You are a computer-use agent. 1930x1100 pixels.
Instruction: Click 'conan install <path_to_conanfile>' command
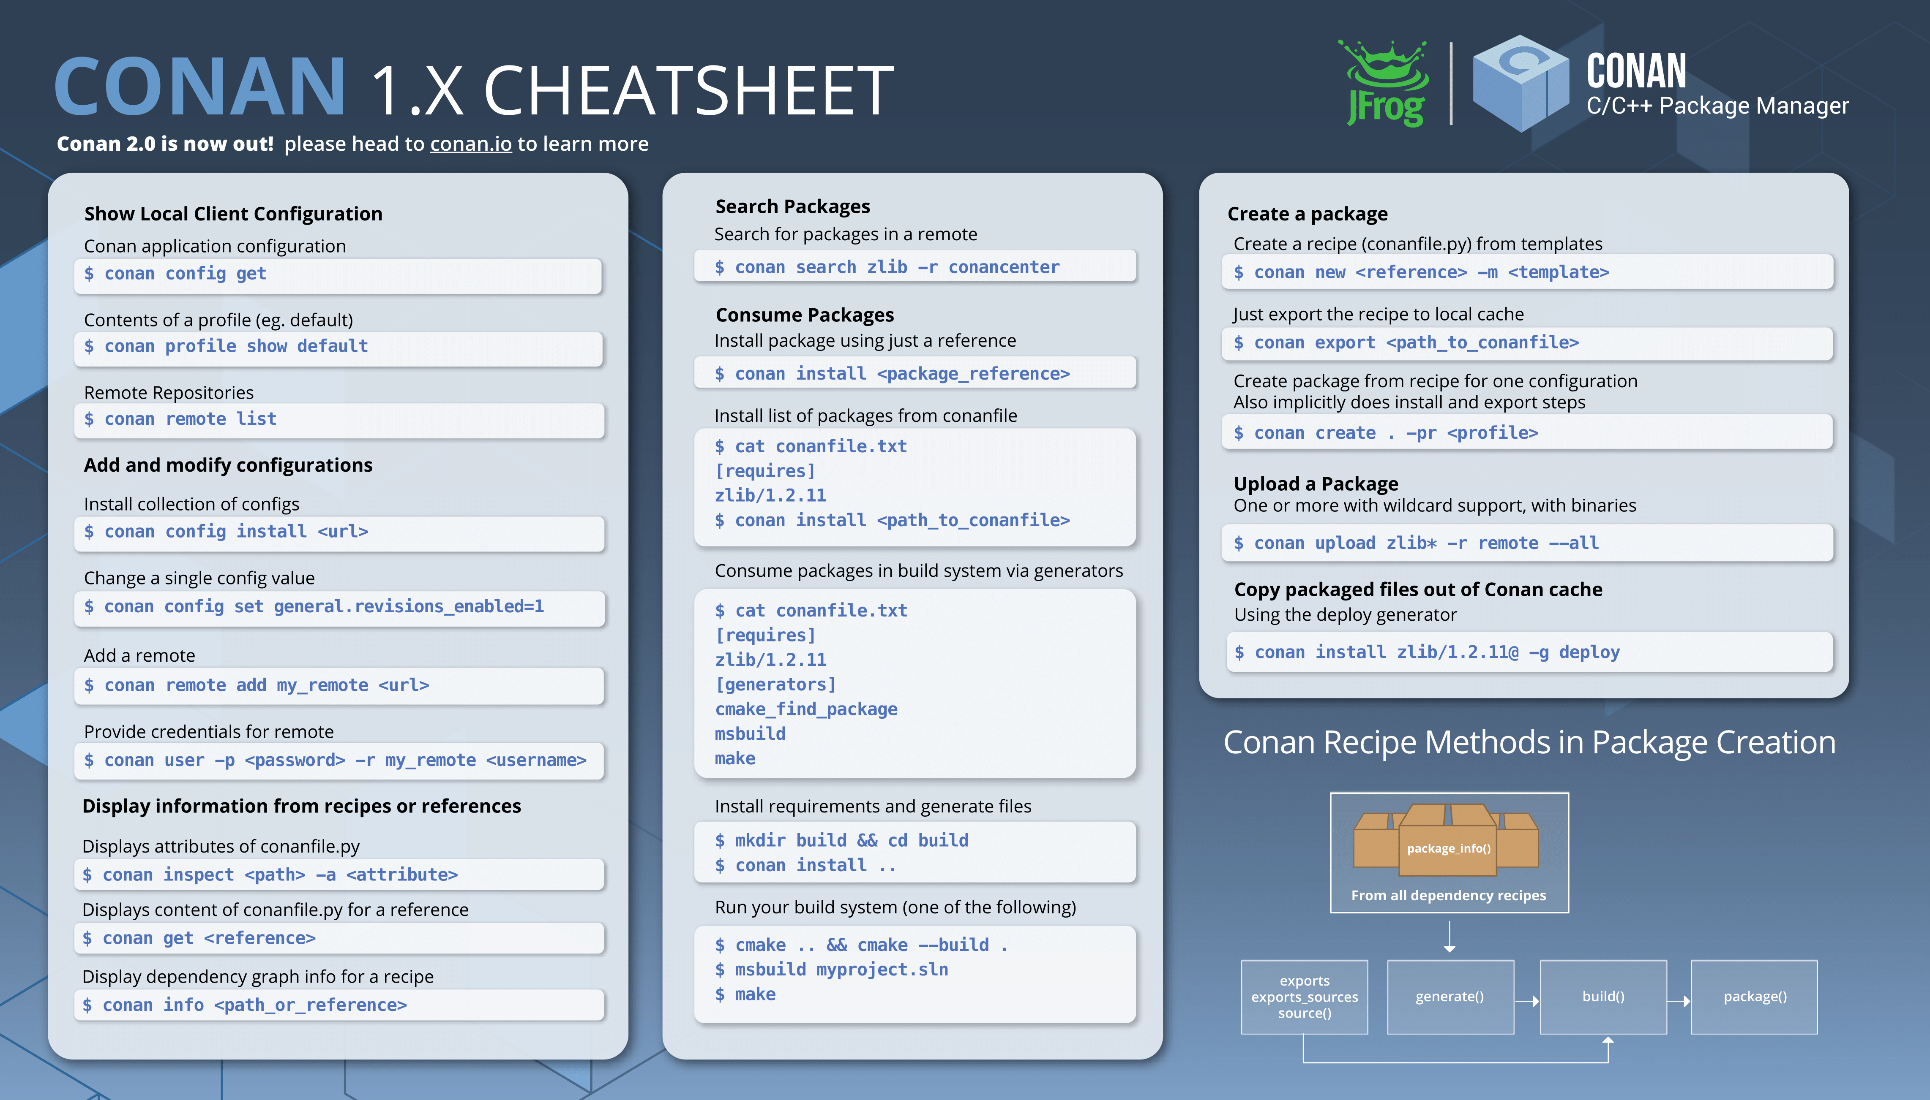(x=892, y=521)
